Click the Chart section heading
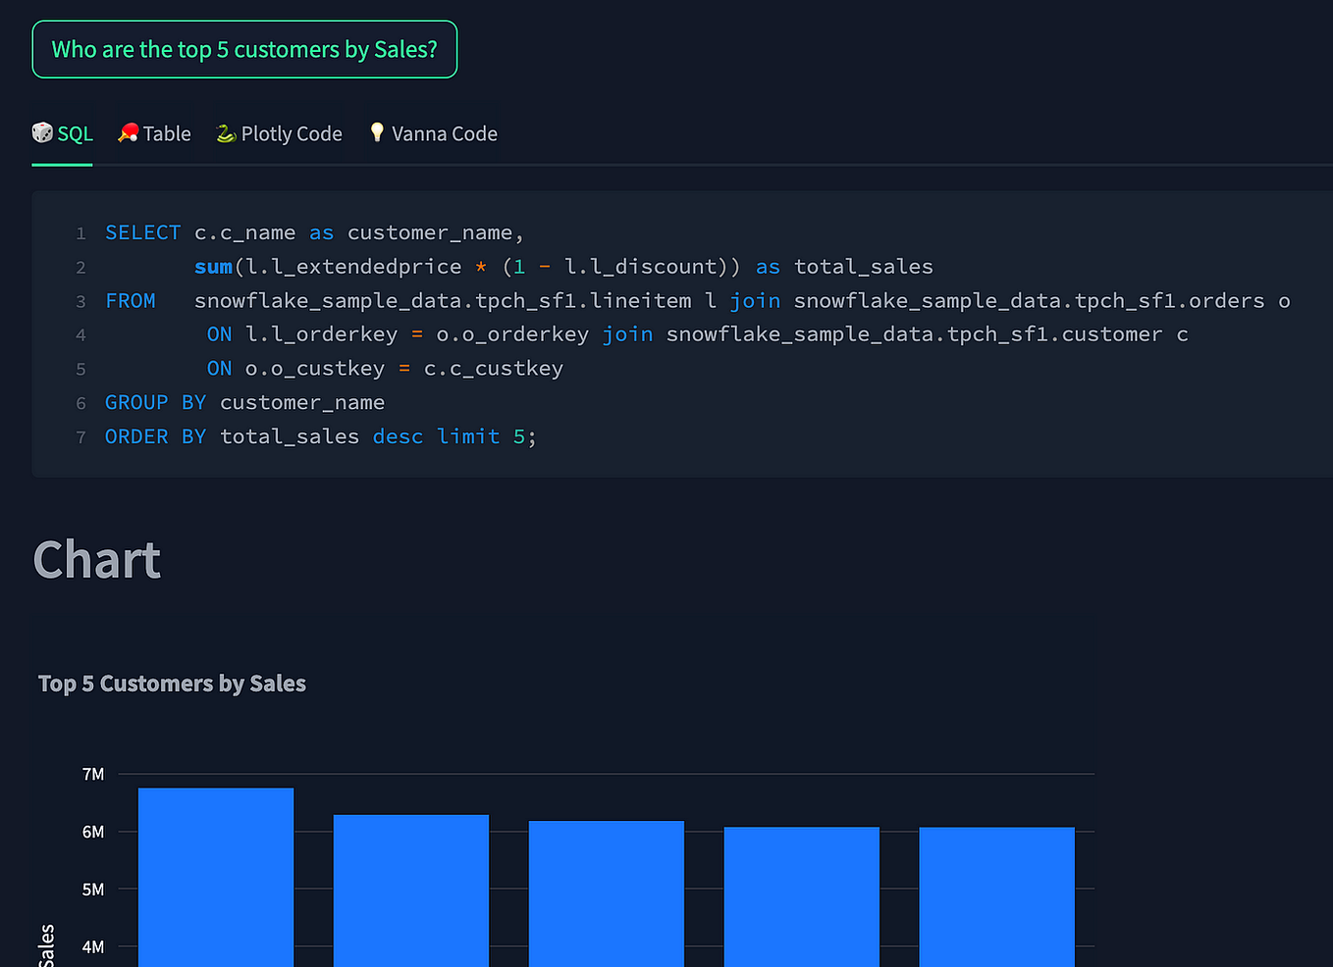1333x967 pixels. [x=96, y=559]
